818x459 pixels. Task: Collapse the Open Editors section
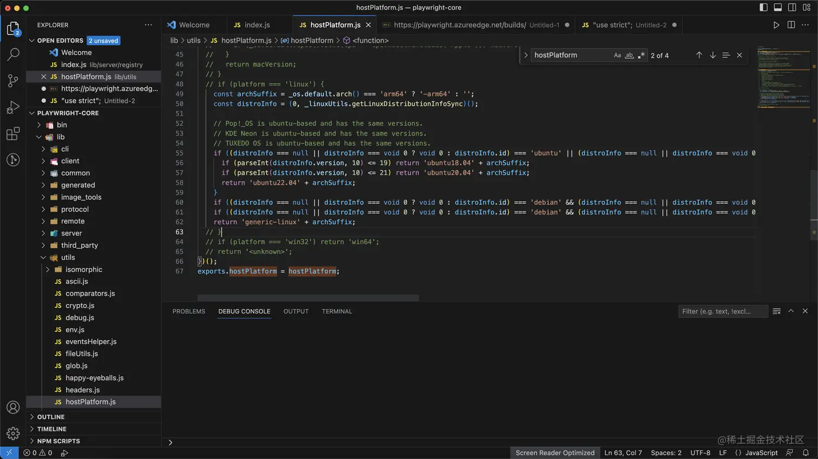(32, 41)
